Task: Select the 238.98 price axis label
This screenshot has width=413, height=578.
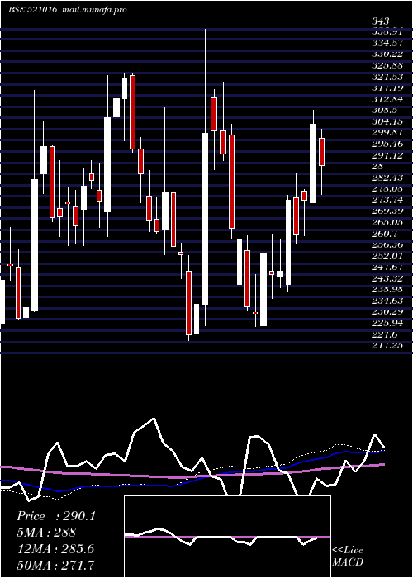Action: [387, 289]
